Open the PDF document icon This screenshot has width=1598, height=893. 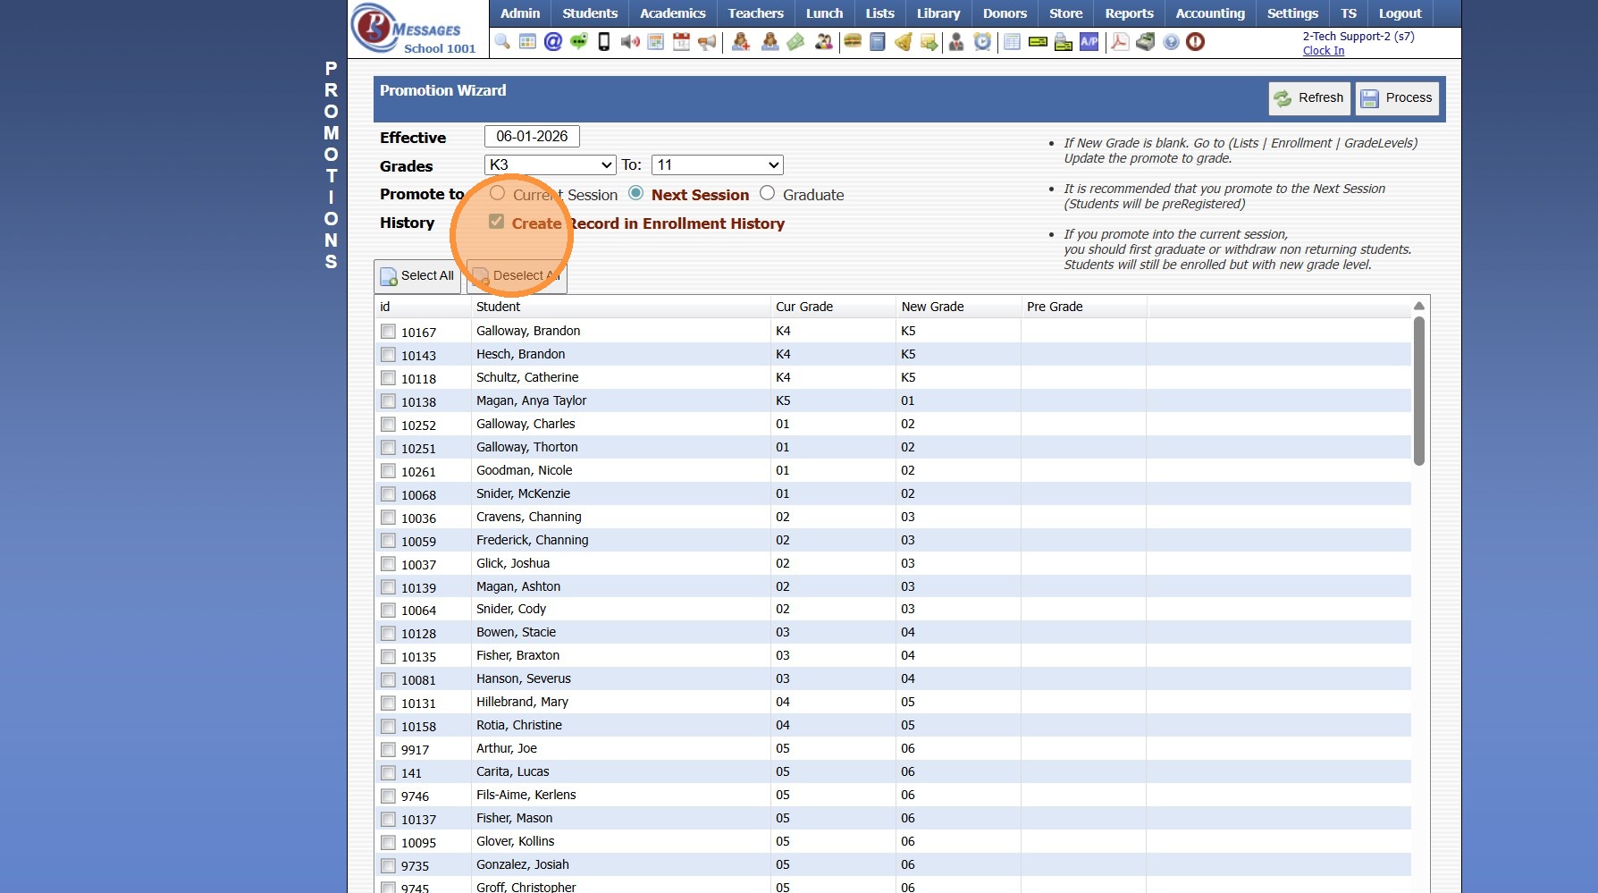coord(1119,42)
